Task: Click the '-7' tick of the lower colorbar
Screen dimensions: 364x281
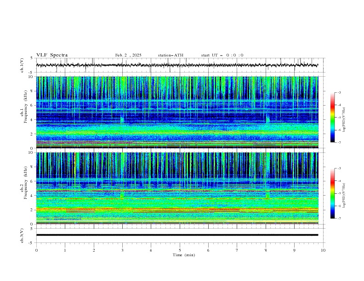Action: tap(339, 219)
